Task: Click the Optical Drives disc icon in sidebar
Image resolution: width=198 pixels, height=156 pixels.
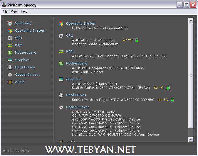Action: tap(10, 75)
